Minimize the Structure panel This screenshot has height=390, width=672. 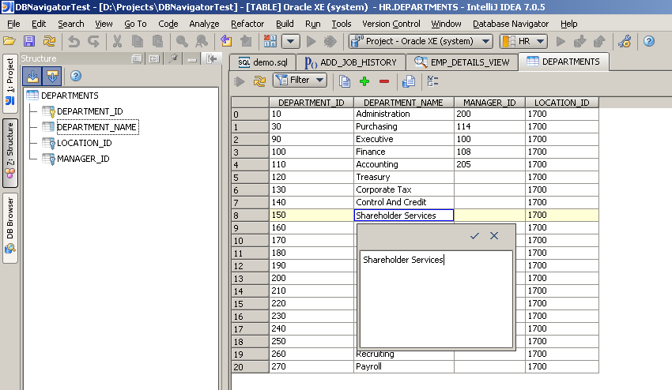[x=192, y=59]
